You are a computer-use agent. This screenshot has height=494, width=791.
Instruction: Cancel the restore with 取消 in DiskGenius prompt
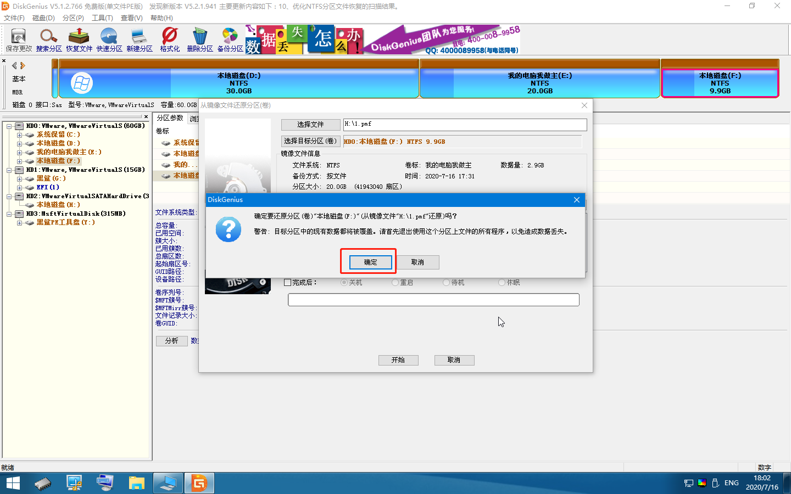[x=417, y=262]
